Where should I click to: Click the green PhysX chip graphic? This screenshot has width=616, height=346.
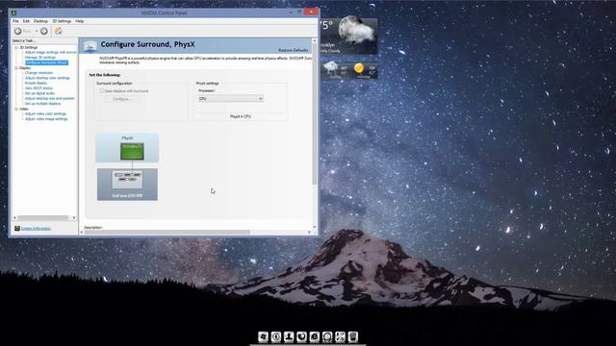pyautogui.click(x=132, y=152)
